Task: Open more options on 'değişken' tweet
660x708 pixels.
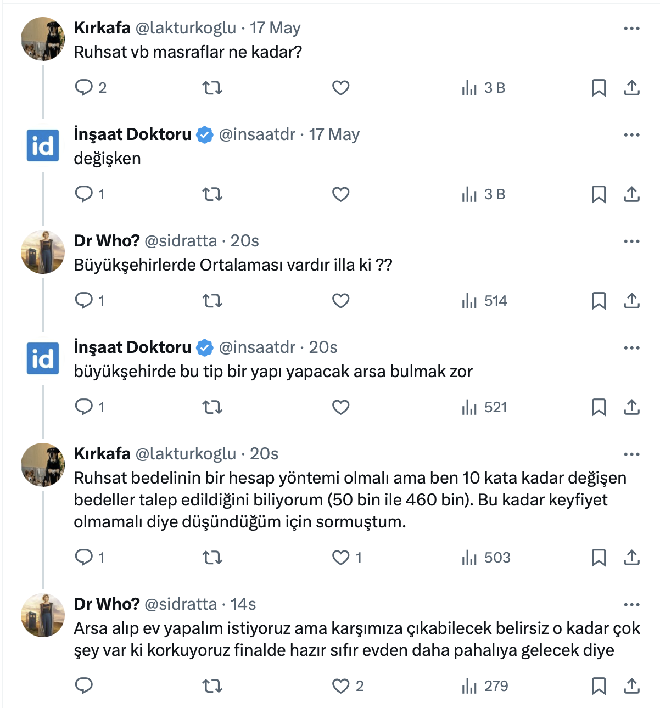Action: 631,134
